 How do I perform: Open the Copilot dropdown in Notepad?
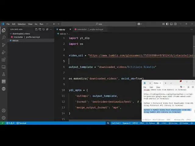pyautogui.click(x=182, y=87)
